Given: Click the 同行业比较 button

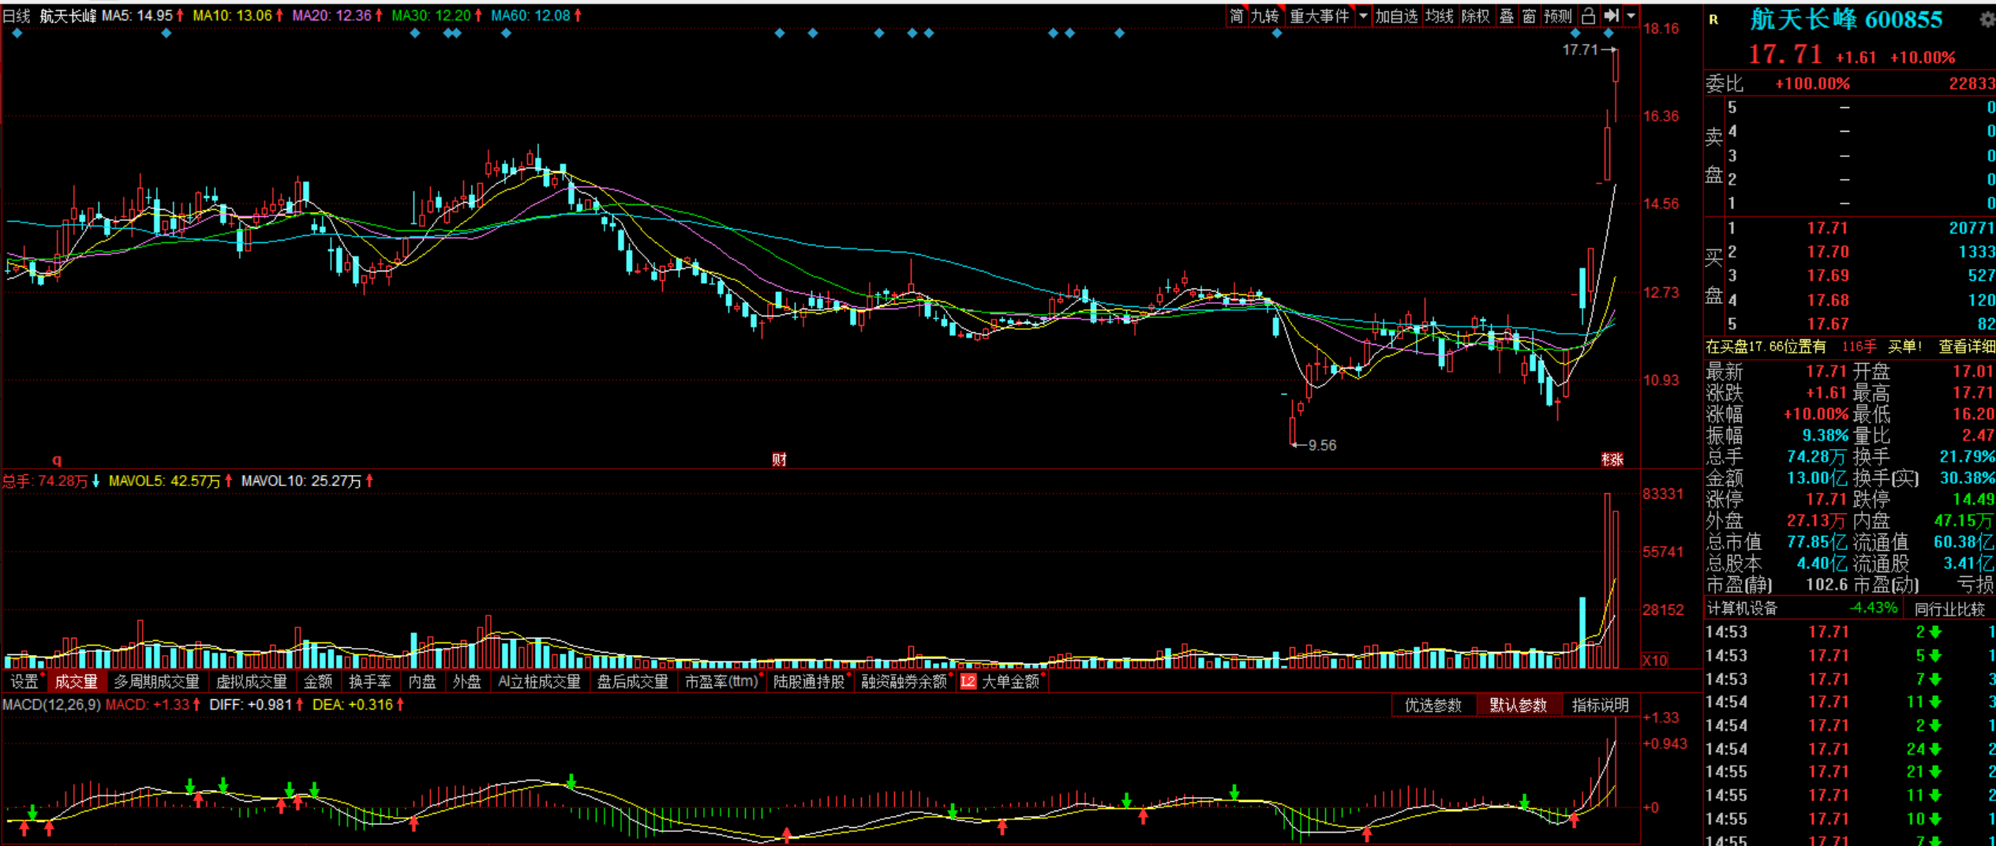Looking at the screenshot, I should (x=1949, y=609).
